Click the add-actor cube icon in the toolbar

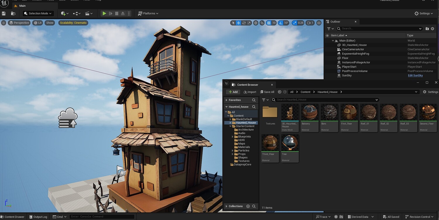click(x=64, y=13)
